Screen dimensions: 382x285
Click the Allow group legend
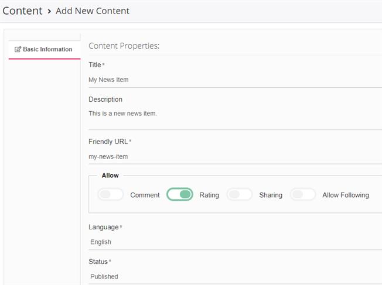pyautogui.click(x=110, y=175)
